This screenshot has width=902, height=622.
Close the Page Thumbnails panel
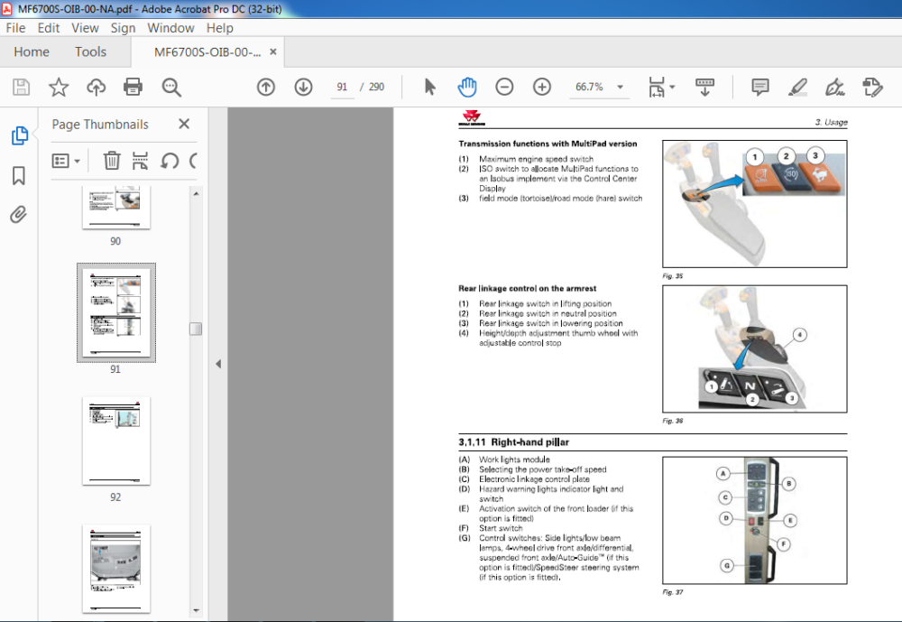[184, 124]
